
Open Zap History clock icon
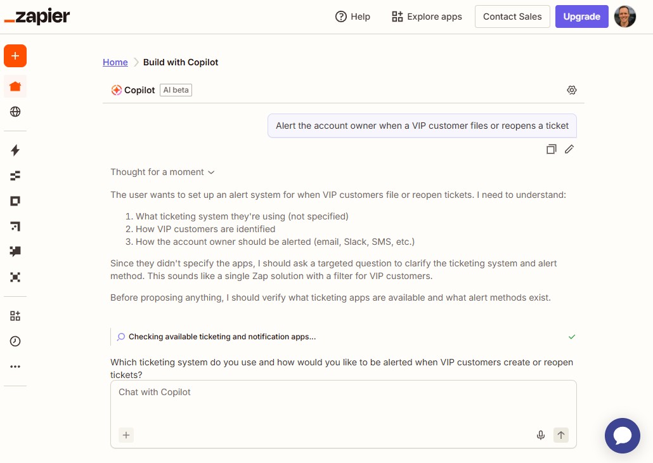pyautogui.click(x=15, y=341)
